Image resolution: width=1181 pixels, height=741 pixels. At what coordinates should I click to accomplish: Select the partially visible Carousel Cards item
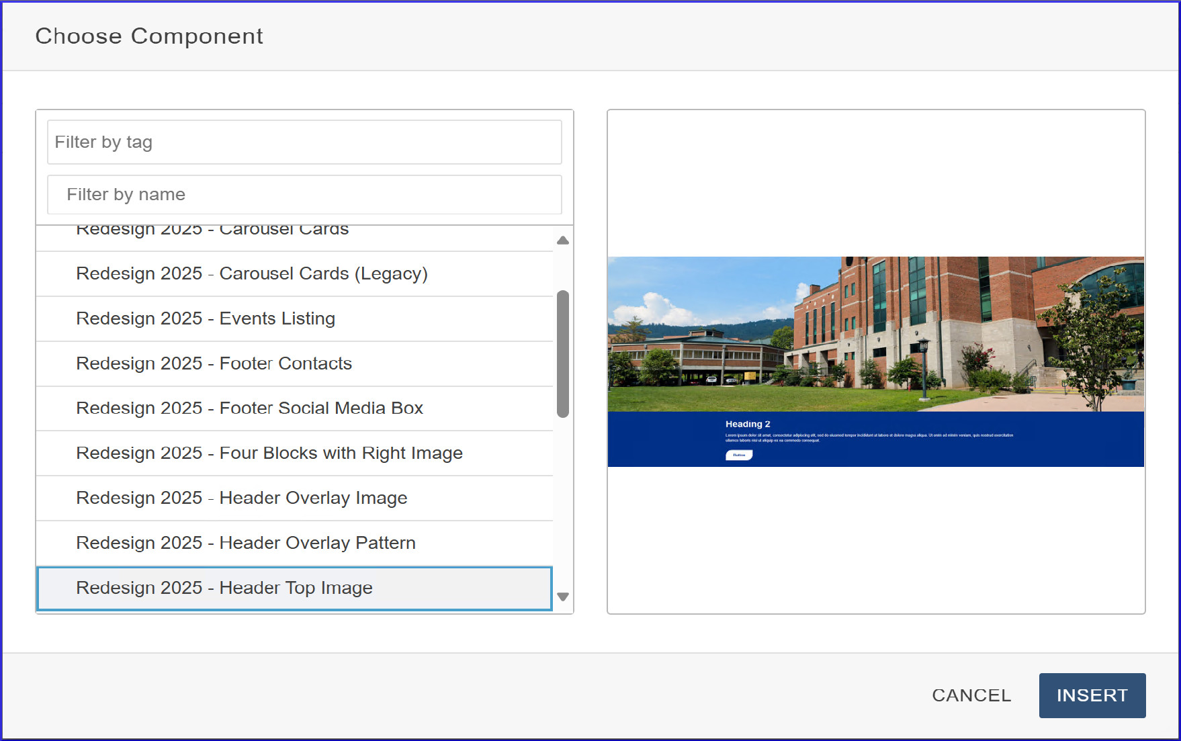[x=212, y=232]
